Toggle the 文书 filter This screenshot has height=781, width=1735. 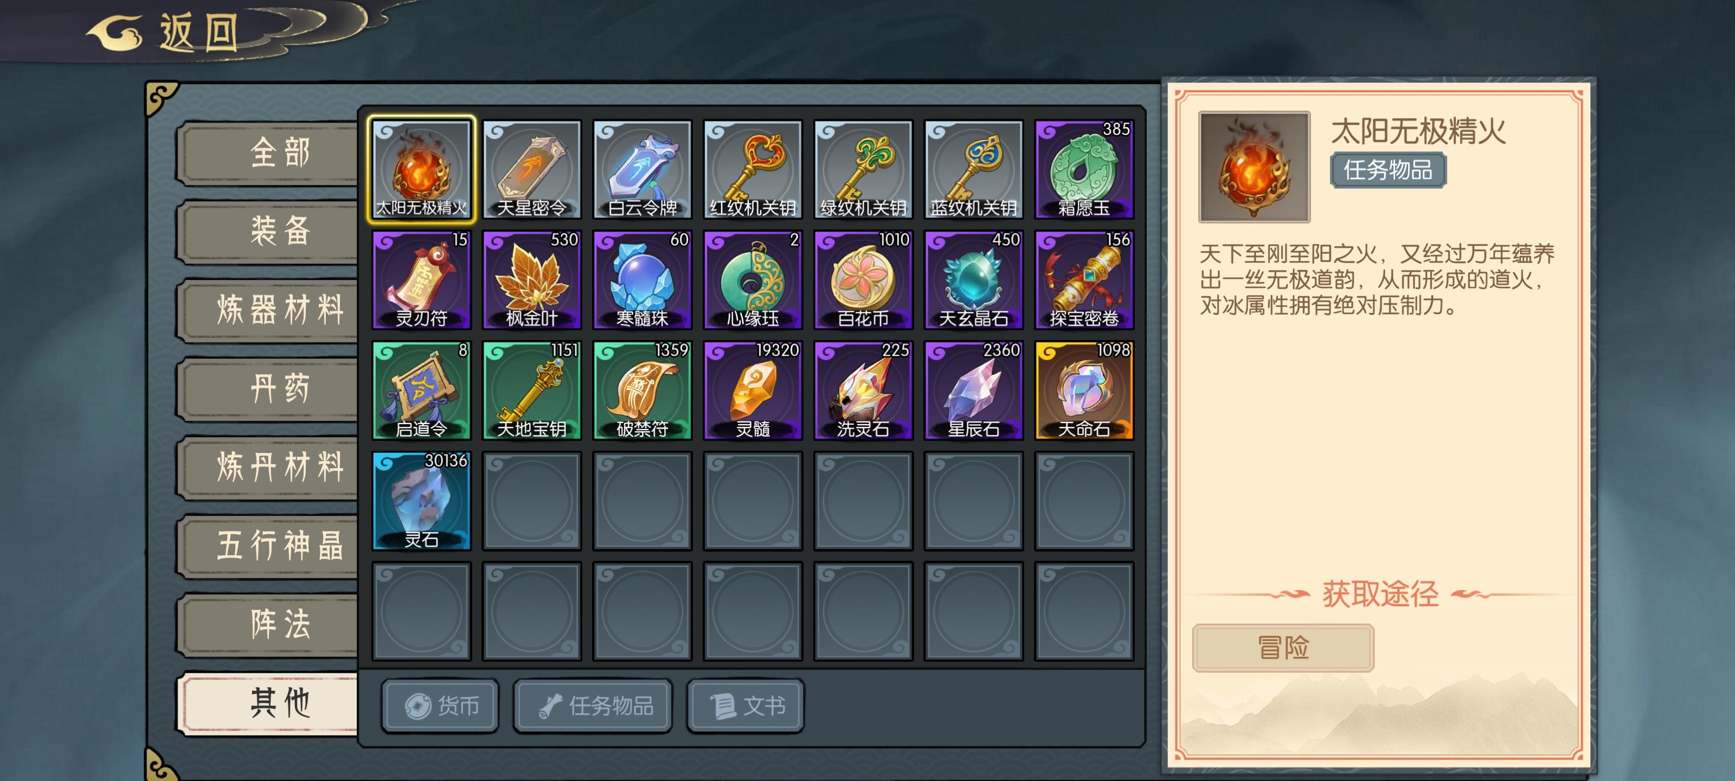point(745,706)
